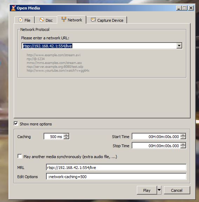This screenshot has height=202, width=199.
Task: Increase Caching value with up arrow
Action: [x=66, y=135]
